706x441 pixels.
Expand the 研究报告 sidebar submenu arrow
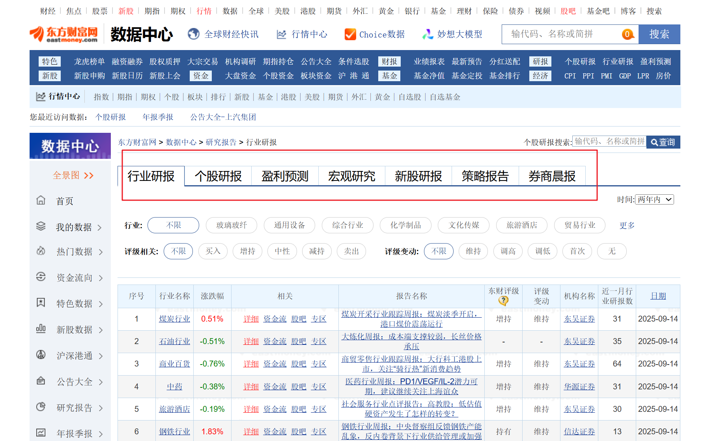(x=101, y=408)
